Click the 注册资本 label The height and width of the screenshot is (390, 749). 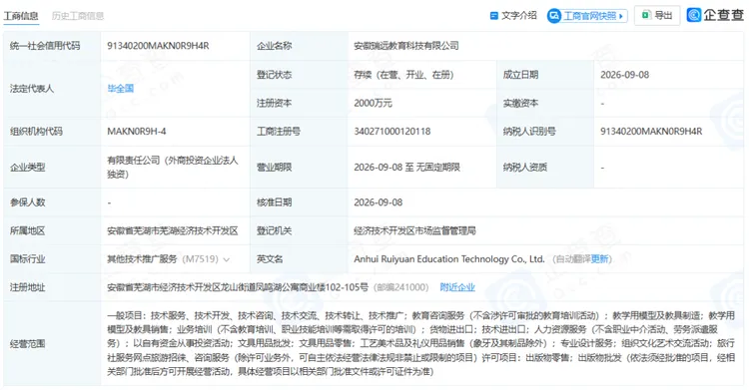pyautogui.click(x=275, y=103)
